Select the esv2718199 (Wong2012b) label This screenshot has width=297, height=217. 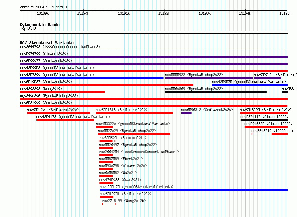coord(124,201)
